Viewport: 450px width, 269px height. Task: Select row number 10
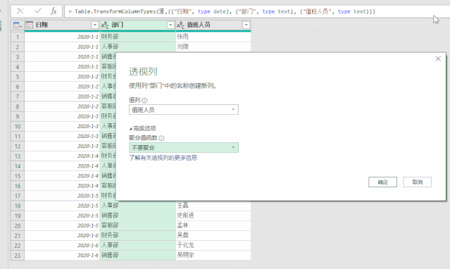[x=18, y=126]
